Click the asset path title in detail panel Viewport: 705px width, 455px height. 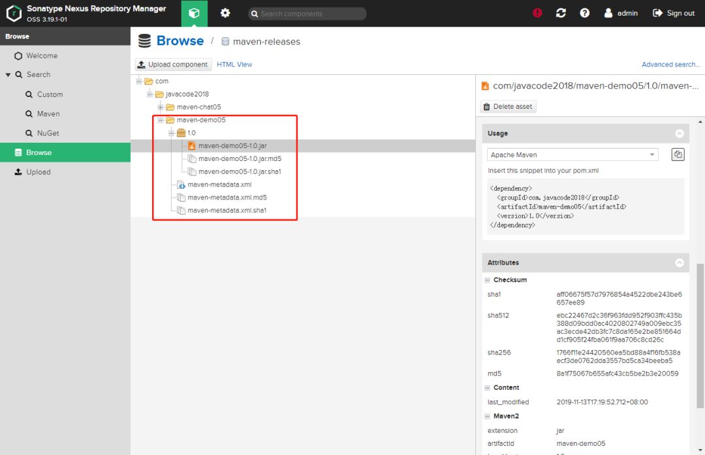tap(595, 86)
